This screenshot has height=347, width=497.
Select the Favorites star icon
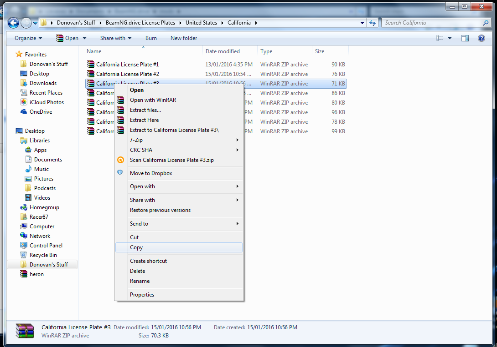click(19, 55)
